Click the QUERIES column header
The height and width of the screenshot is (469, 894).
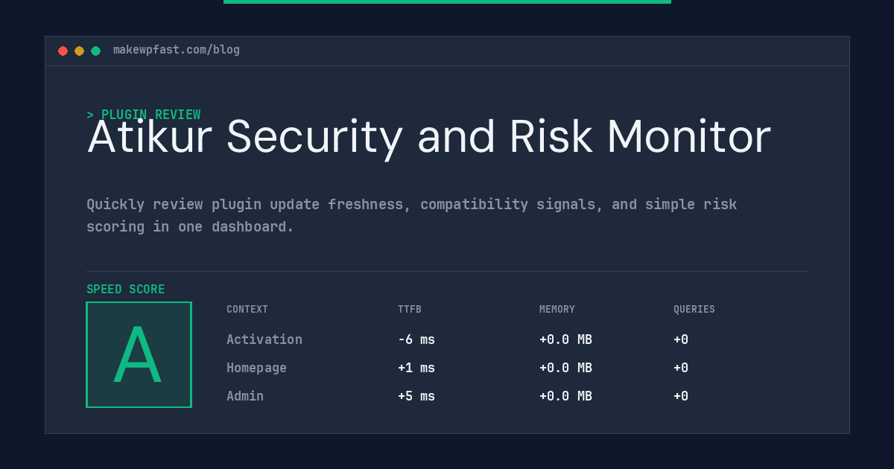coord(694,310)
